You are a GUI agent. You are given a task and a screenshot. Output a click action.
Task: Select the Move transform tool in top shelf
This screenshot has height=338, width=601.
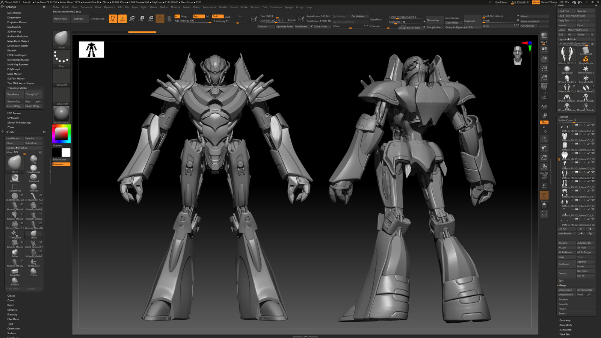[131, 18]
